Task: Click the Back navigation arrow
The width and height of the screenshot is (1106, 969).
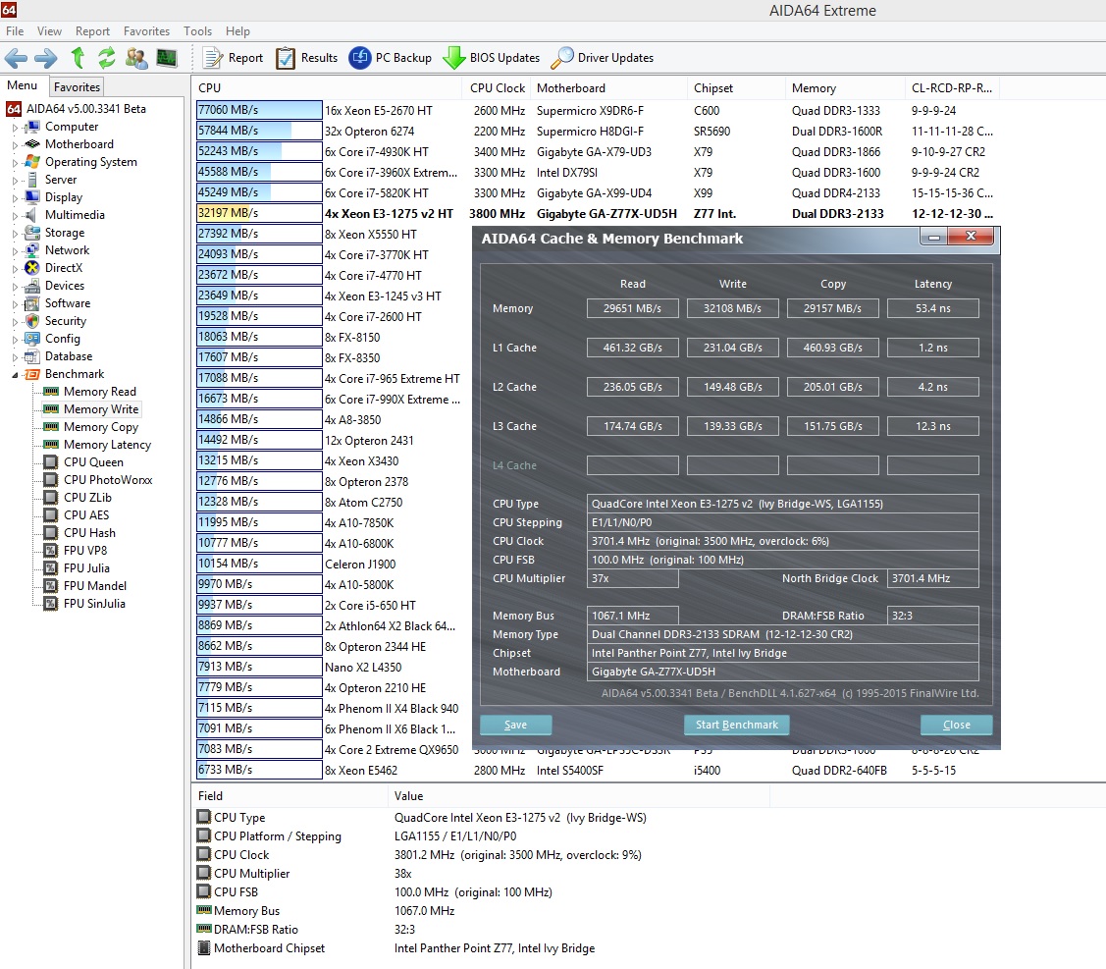Action: [17, 58]
